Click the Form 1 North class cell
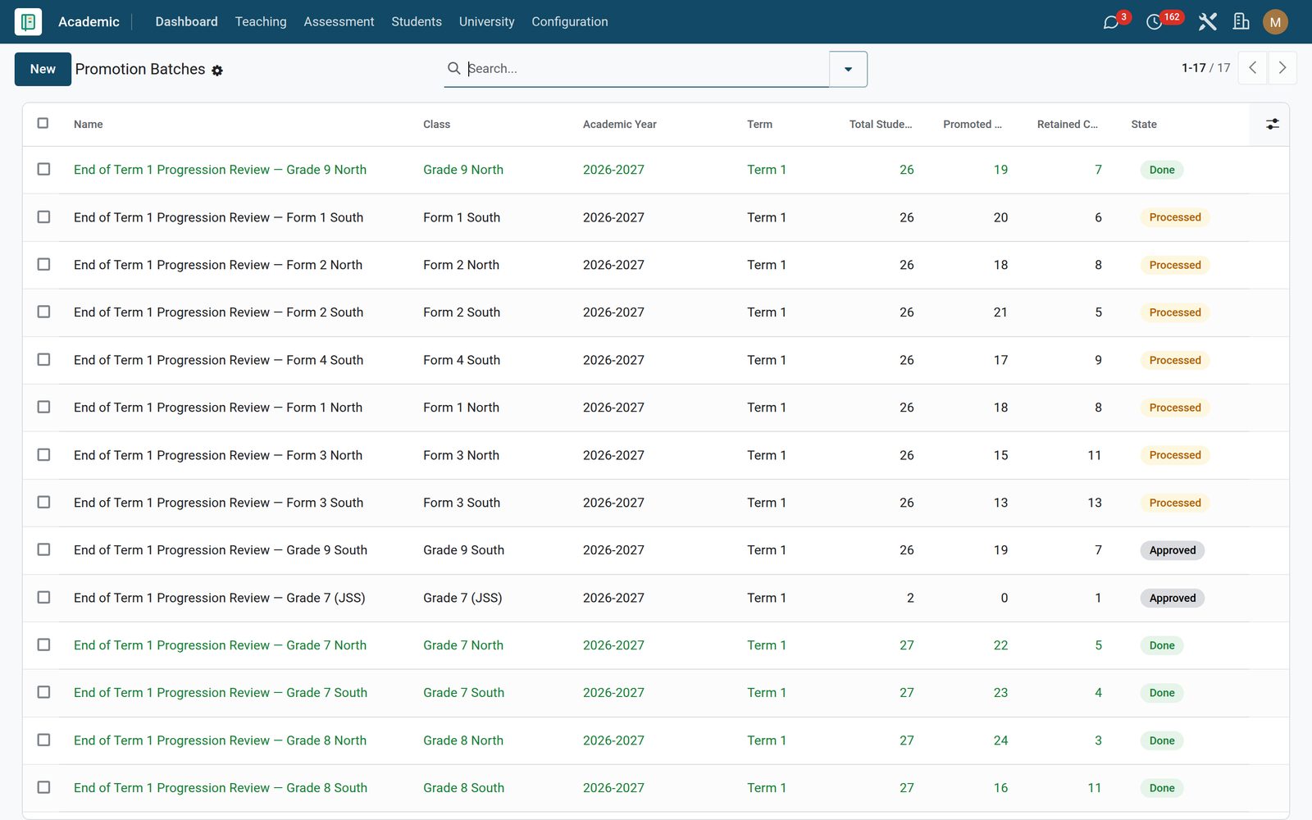Screen dimensions: 1312x820 pos(461,408)
